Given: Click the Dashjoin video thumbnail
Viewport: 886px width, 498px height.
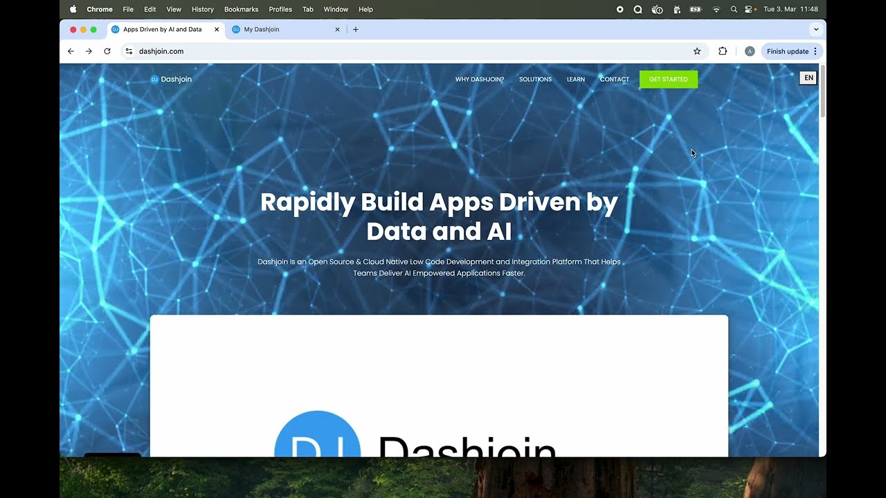Looking at the screenshot, I should click(439, 386).
